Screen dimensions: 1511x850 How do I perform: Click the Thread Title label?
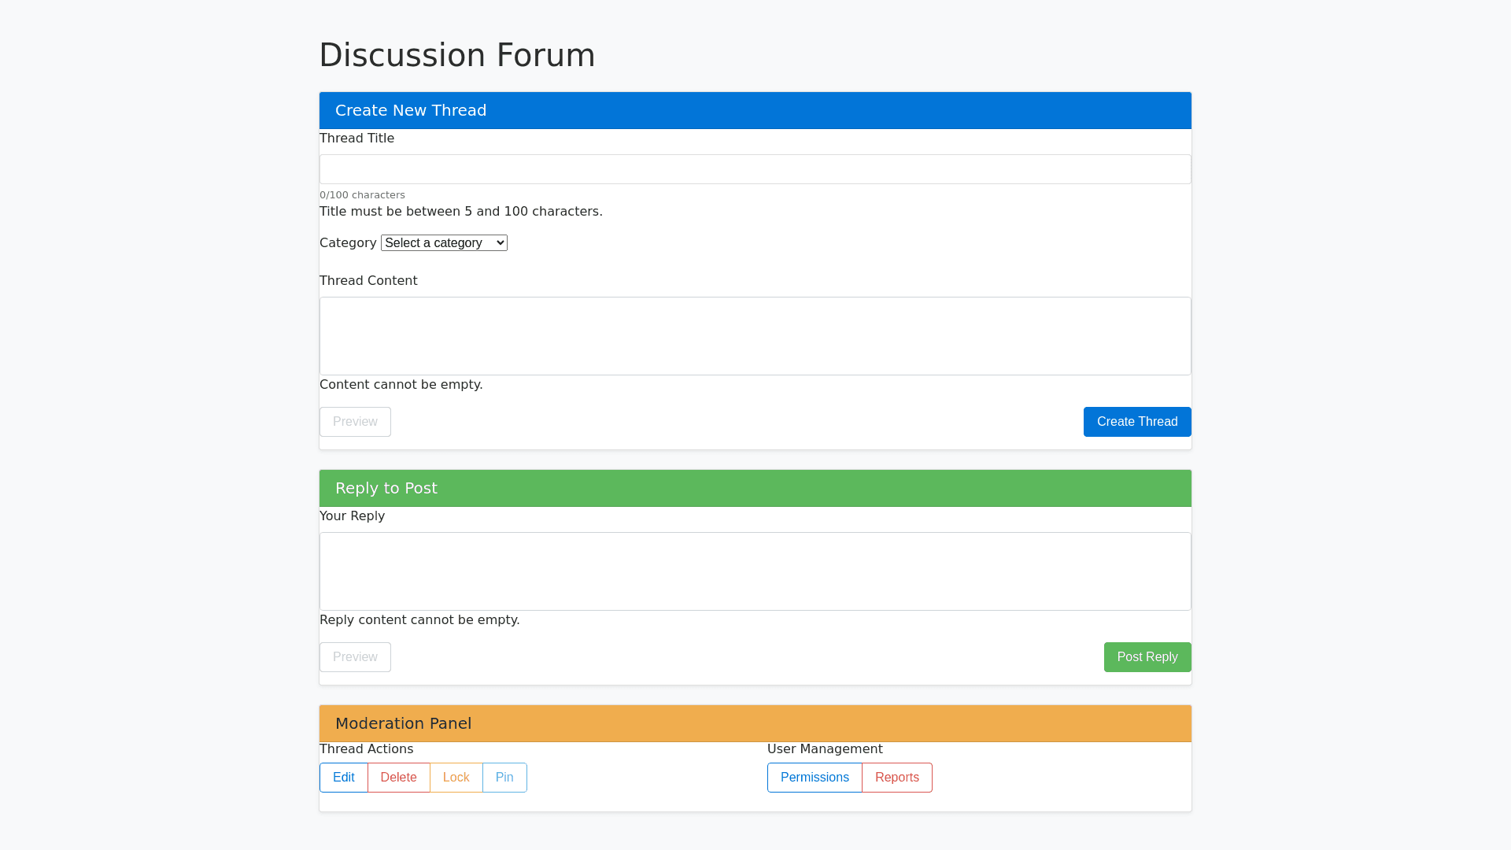[357, 139]
